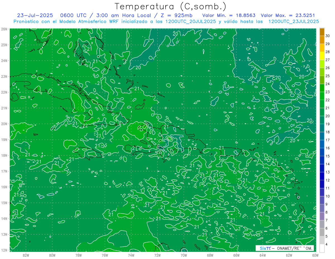Viewport: 335px width, 259px height.
Task: Click the '26N' latitude label
Action: (x=4, y=29)
